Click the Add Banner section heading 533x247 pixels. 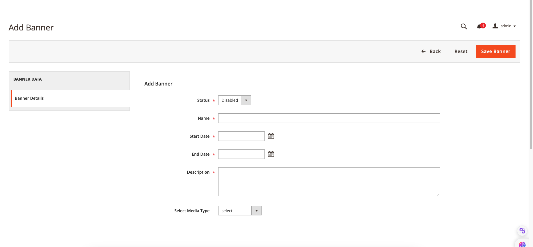pyautogui.click(x=158, y=84)
